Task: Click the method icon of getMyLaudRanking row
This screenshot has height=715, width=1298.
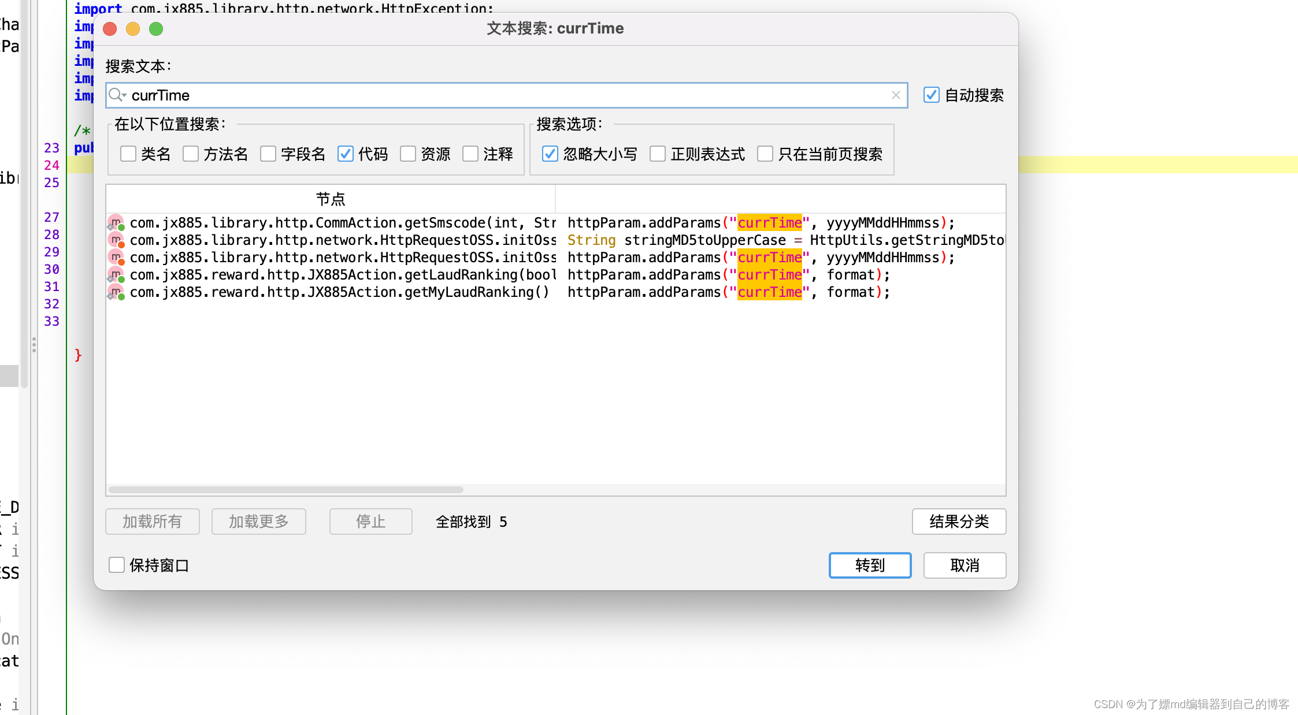Action: click(116, 292)
